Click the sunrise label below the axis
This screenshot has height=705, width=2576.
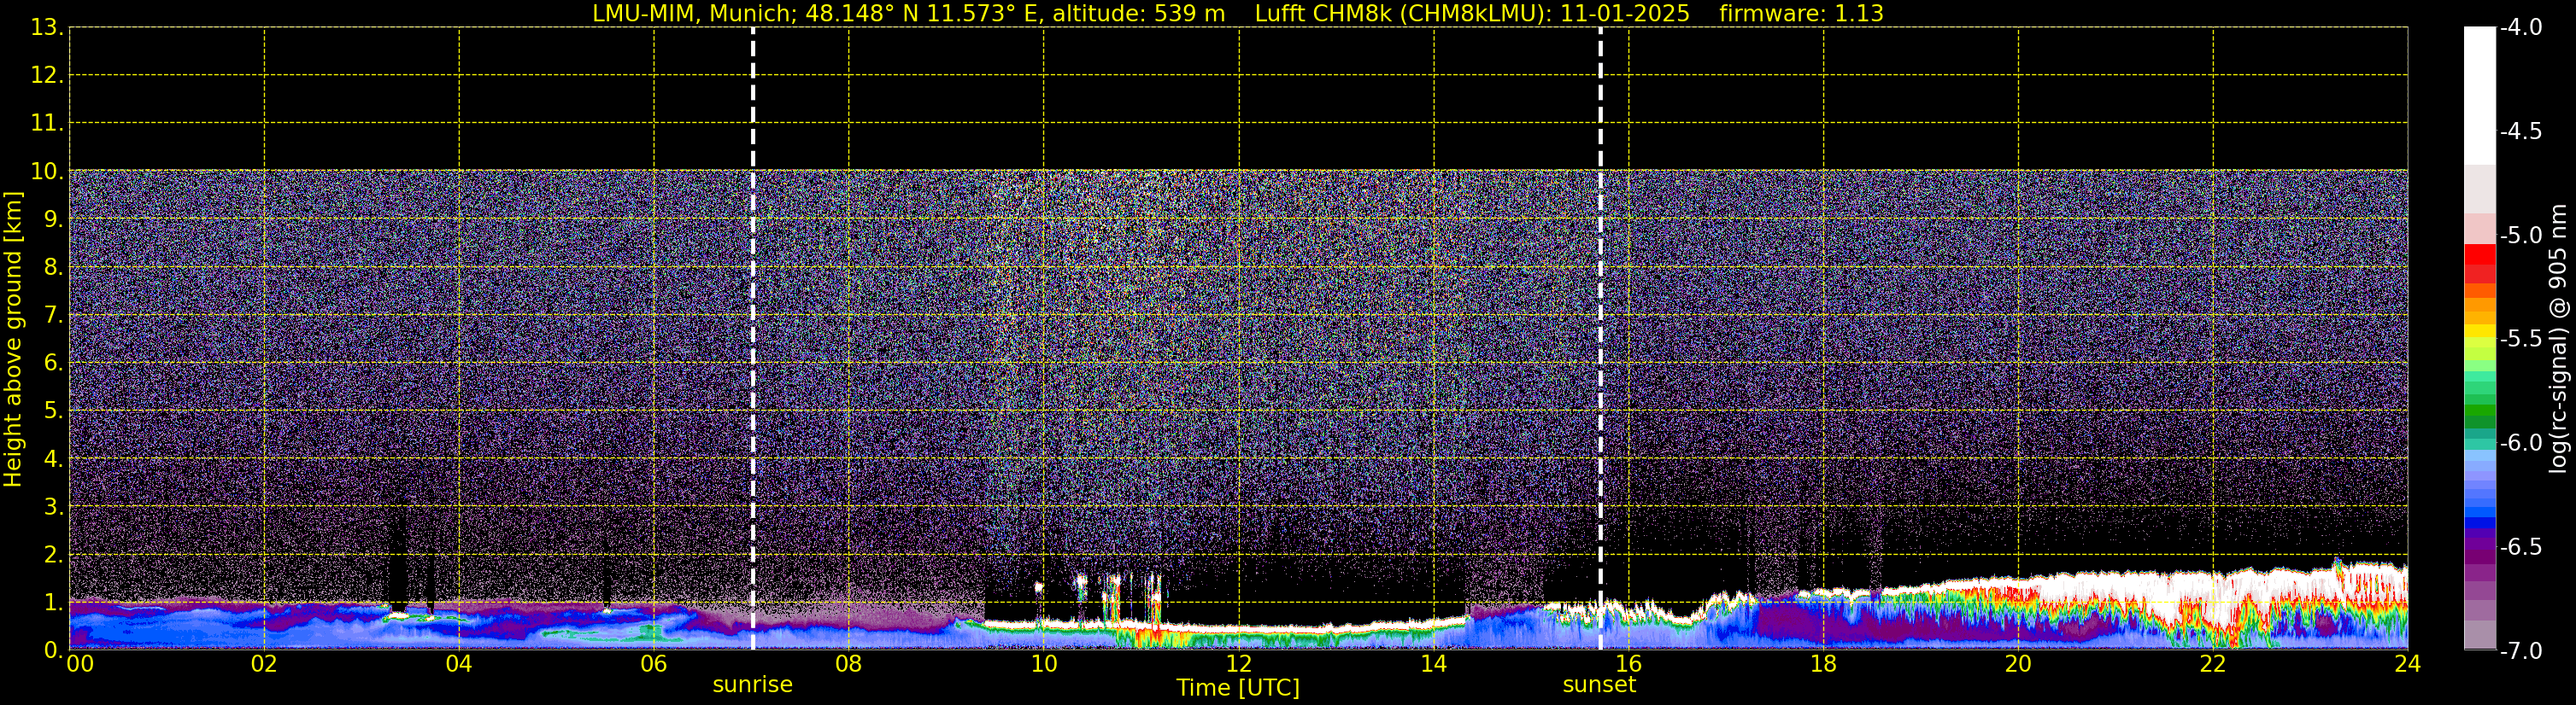click(x=752, y=685)
